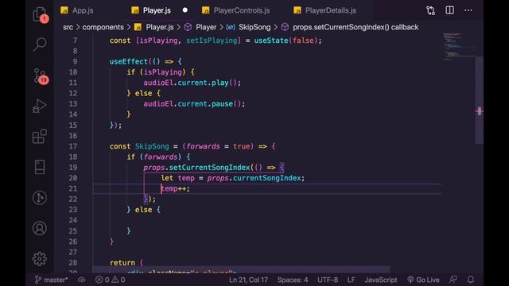Click the LF end-of-line selector
This screenshot has width=509, height=286.
click(x=352, y=280)
